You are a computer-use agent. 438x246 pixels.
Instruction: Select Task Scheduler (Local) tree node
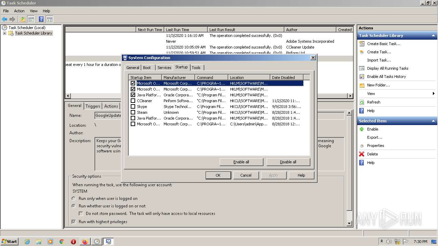coord(27,28)
